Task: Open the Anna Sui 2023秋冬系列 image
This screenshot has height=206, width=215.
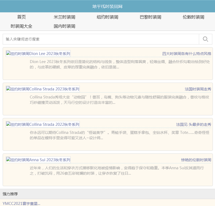Action: point(38,160)
